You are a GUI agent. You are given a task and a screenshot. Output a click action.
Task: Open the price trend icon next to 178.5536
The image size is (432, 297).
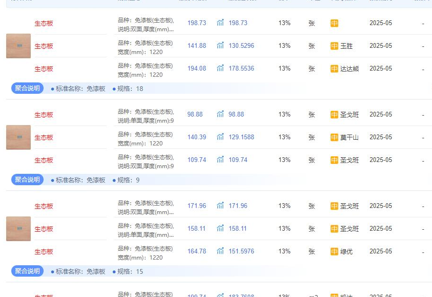220,68
